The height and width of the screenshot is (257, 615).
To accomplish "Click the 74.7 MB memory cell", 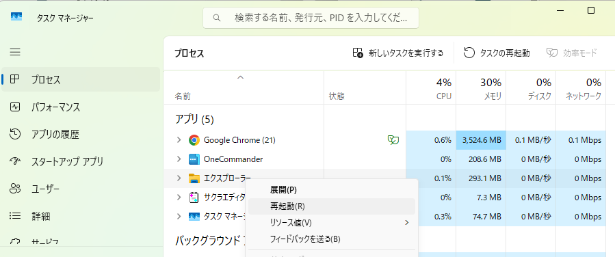I will 481,216.
